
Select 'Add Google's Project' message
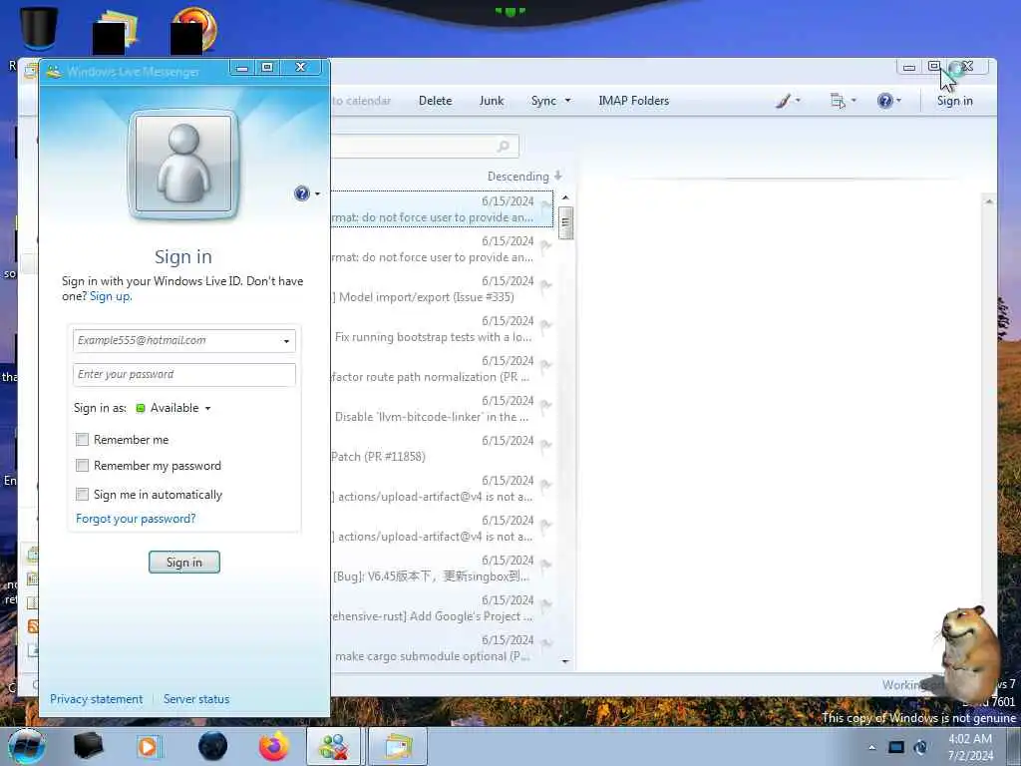442,608
